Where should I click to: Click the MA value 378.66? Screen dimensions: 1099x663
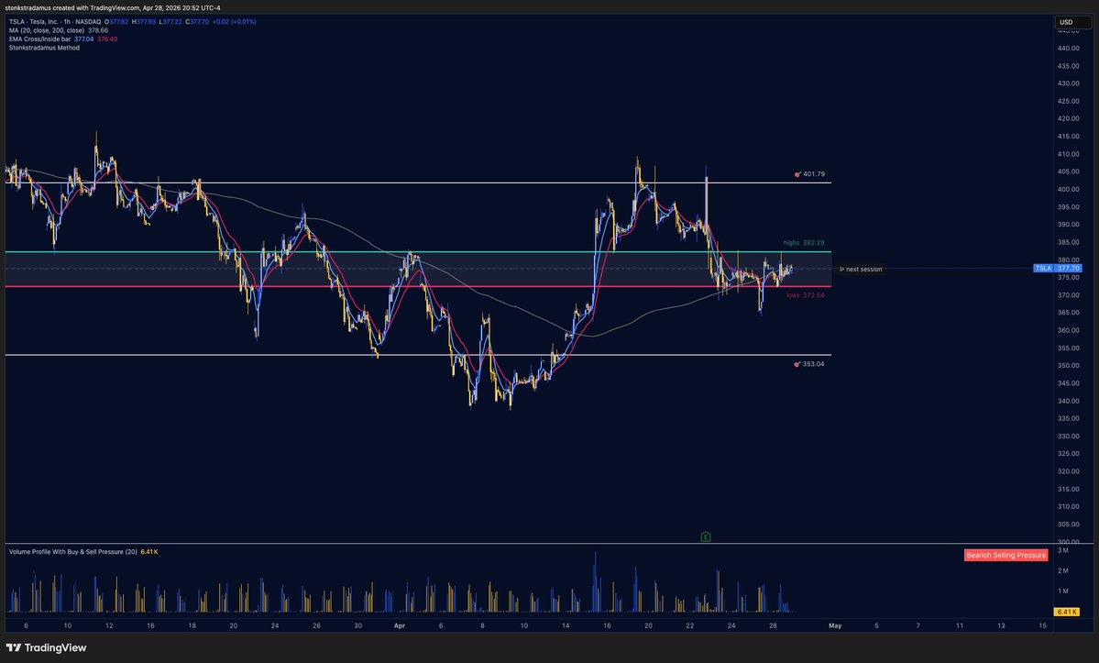[98, 31]
